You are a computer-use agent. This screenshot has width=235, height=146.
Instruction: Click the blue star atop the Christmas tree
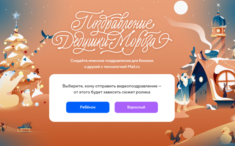[16, 16]
